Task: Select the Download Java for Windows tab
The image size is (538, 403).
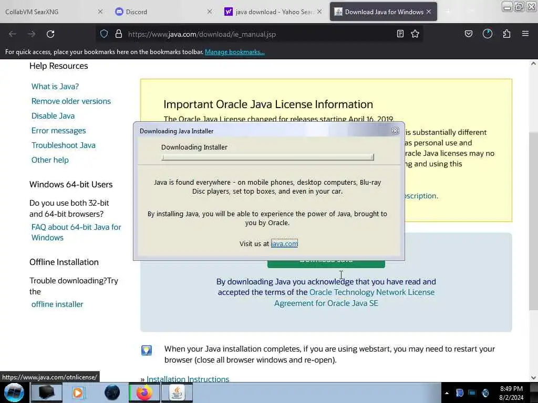Action: pos(384,12)
